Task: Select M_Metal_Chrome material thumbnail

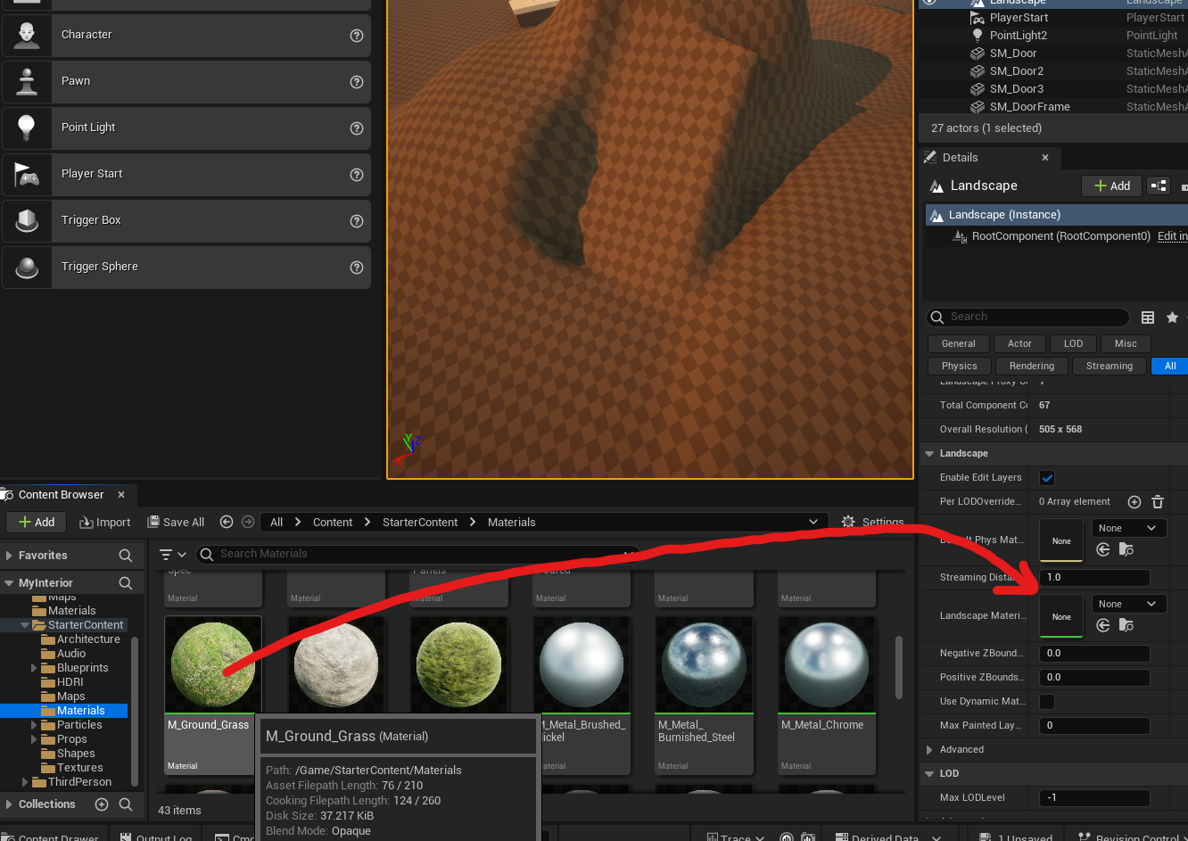Action: point(827,665)
